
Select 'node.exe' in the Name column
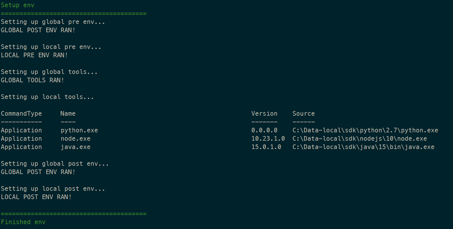coord(76,139)
